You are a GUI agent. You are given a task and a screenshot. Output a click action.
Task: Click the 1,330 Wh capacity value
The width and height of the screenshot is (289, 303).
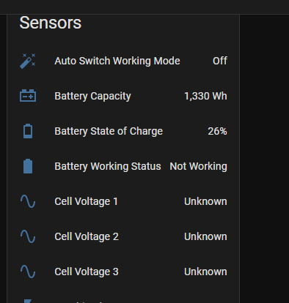(205, 96)
